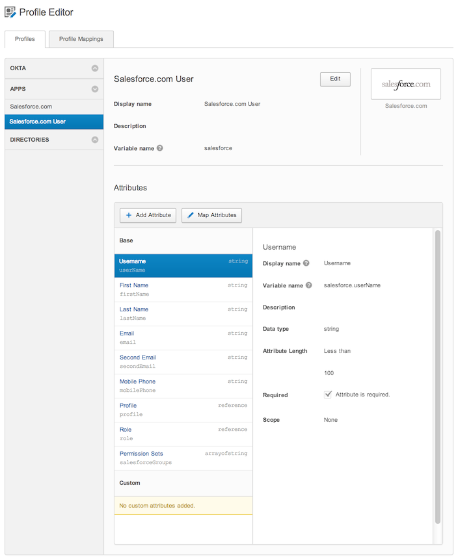
Task: Toggle the 'Attribute is required' checkbox
Action: (x=329, y=395)
